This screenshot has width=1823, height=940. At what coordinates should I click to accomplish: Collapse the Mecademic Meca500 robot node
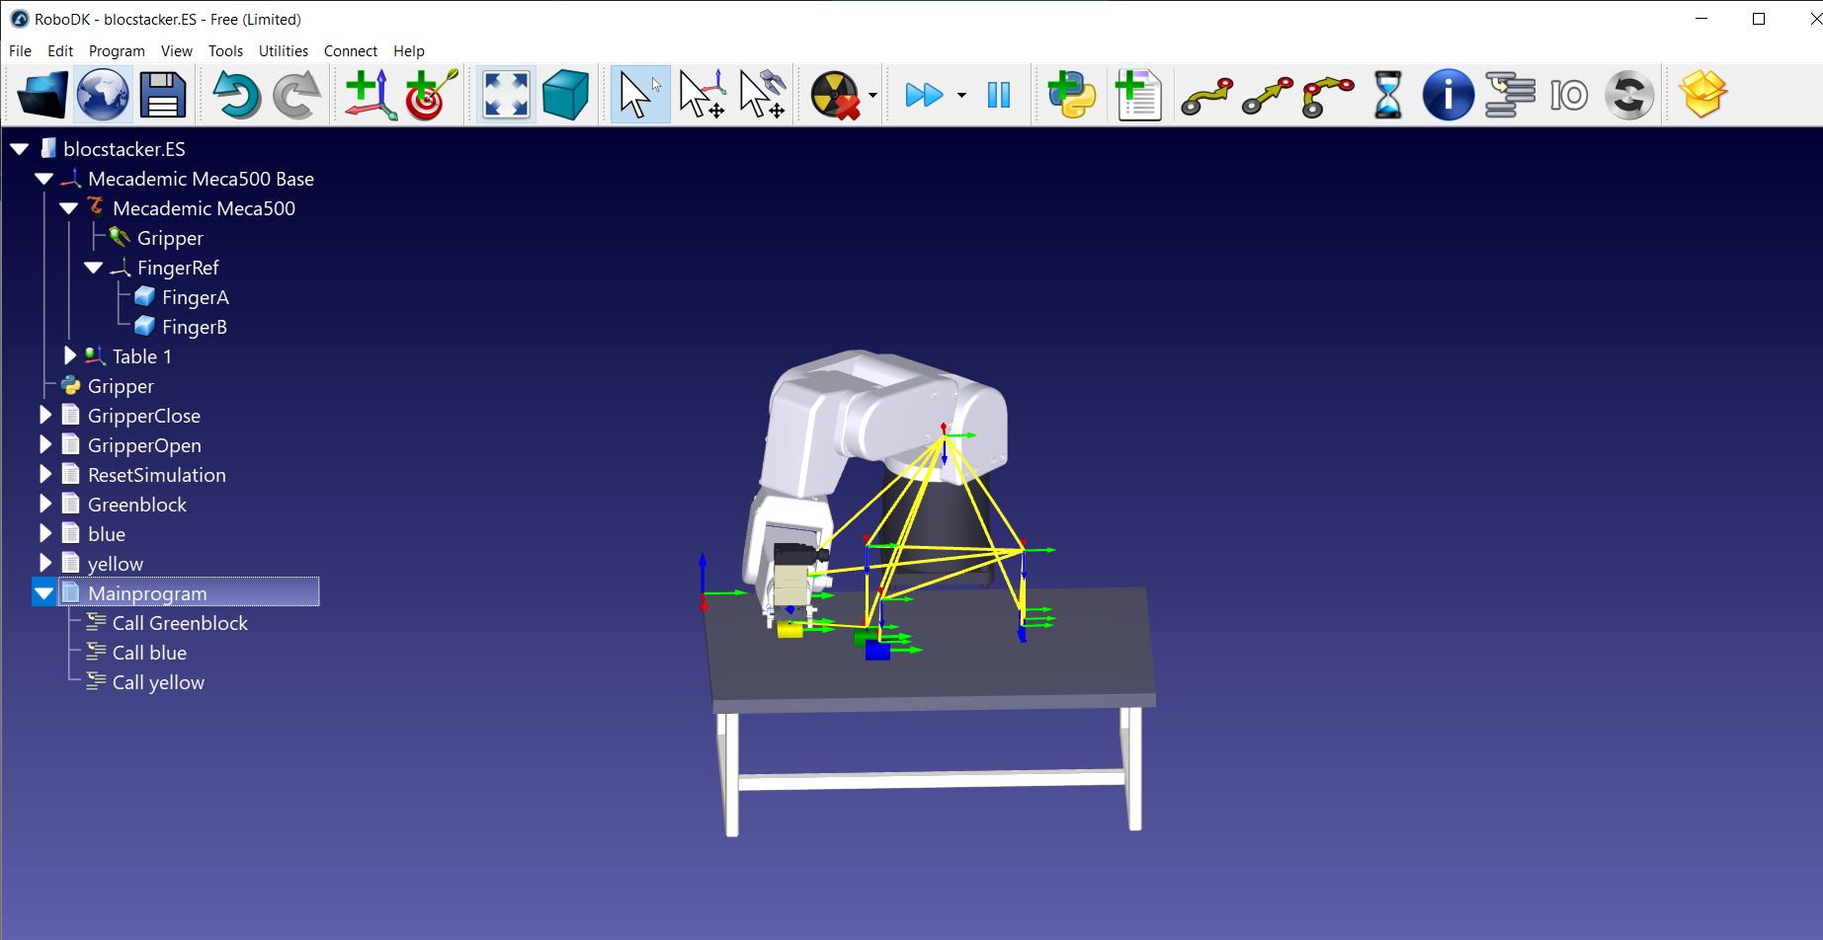69,208
